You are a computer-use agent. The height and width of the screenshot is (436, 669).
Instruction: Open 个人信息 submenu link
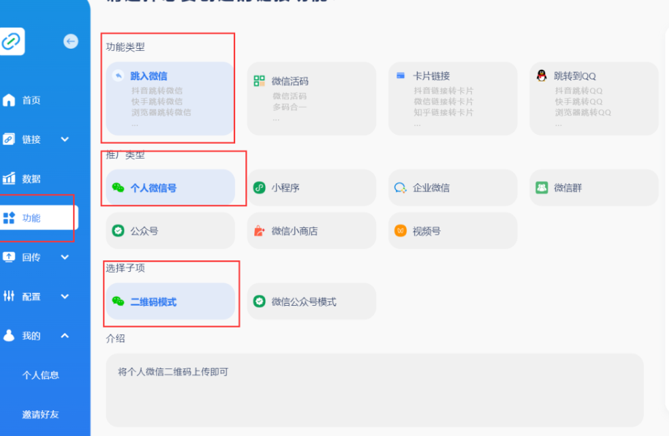(41, 375)
